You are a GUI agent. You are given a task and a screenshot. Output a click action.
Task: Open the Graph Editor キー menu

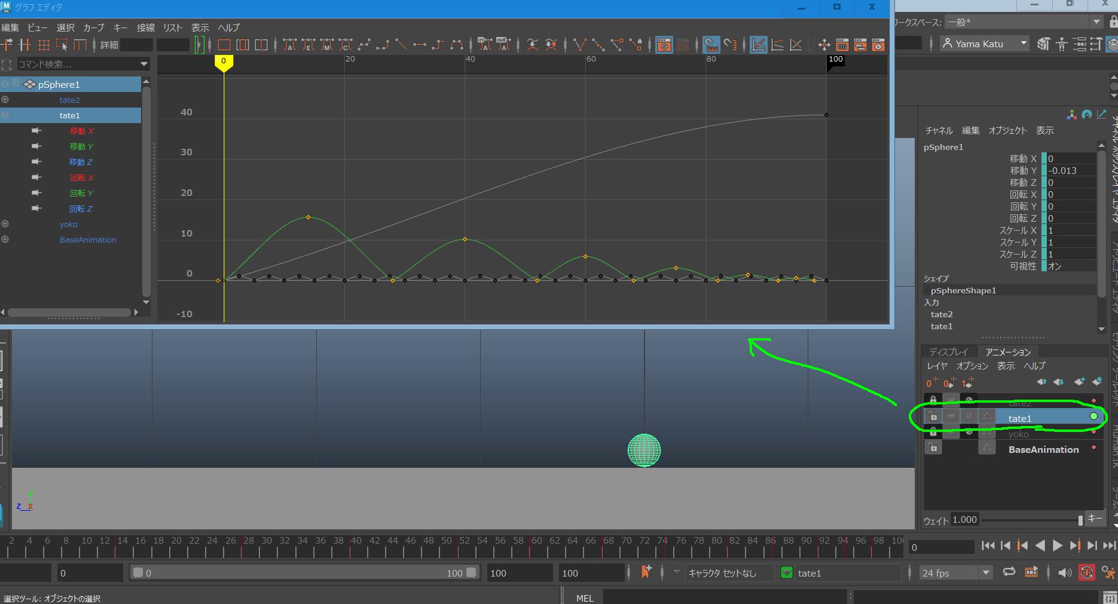point(120,27)
